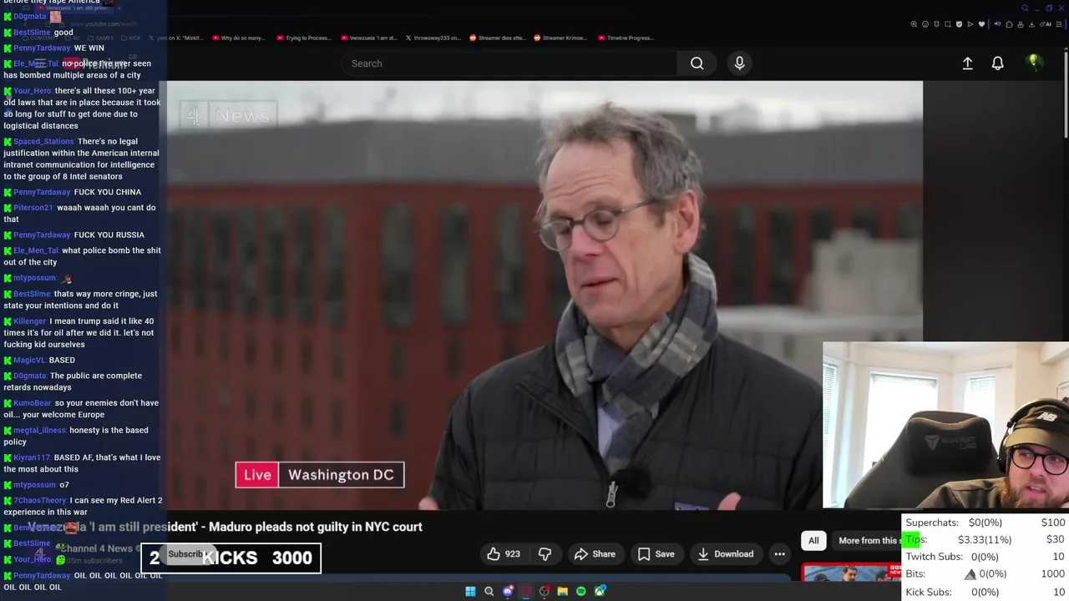Click chat username Piterson21
This screenshot has width=1069, height=601.
pyautogui.click(x=33, y=207)
